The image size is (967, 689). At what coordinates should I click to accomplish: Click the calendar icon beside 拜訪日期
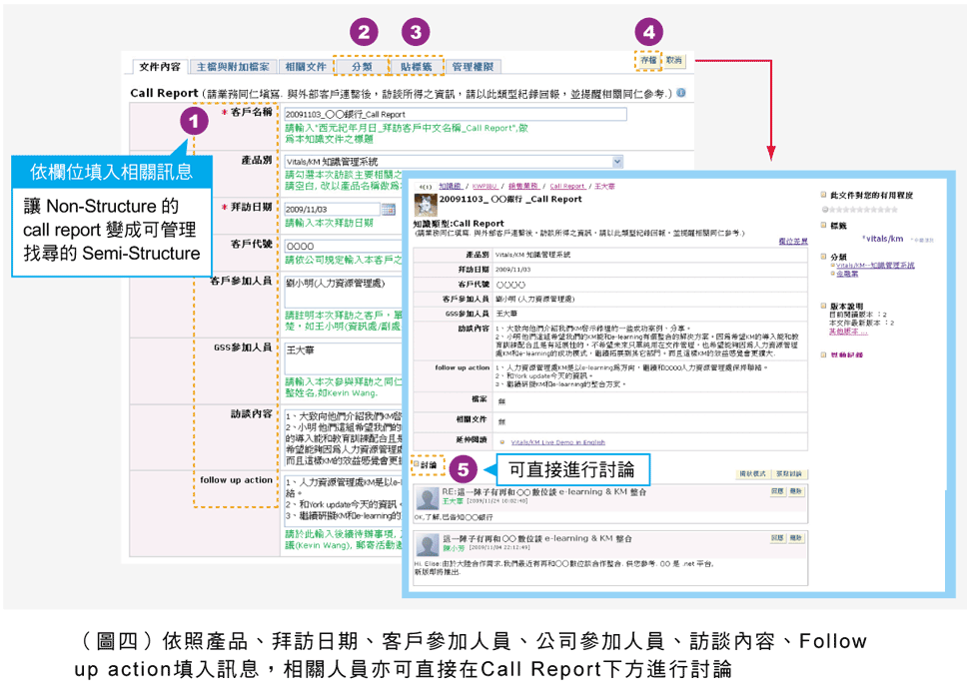tap(385, 209)
